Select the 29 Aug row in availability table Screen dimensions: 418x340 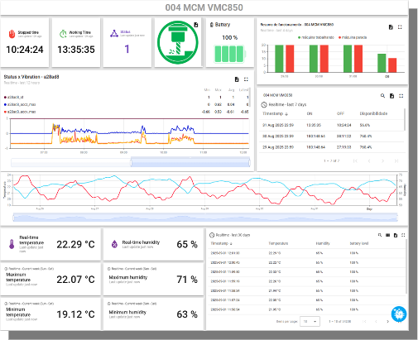pyautogui.click(x=331, y=147)
